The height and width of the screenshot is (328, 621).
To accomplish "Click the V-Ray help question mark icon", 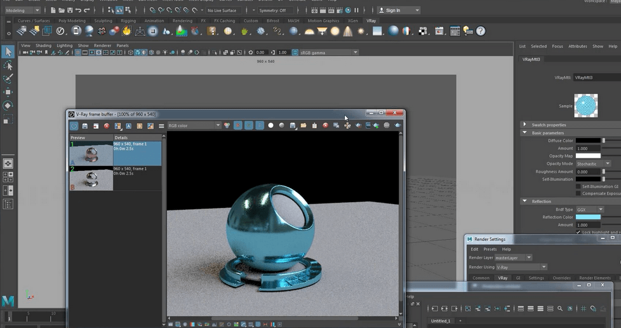I will pyautogui.click(x=481, y=31).
